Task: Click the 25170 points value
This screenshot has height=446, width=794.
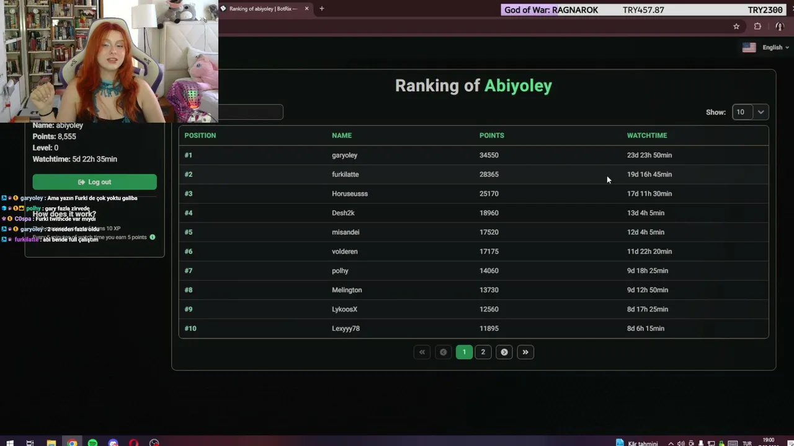Action: tap(489, 194)
